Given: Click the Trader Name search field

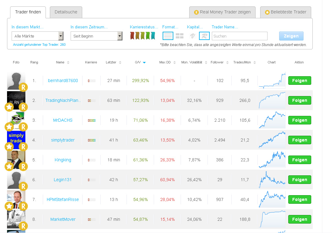Looking at the screenshot, I should click(239, 36).
